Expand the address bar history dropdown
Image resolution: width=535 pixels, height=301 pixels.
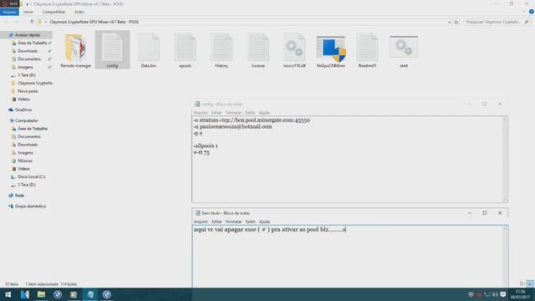click(x=450, y=22)
